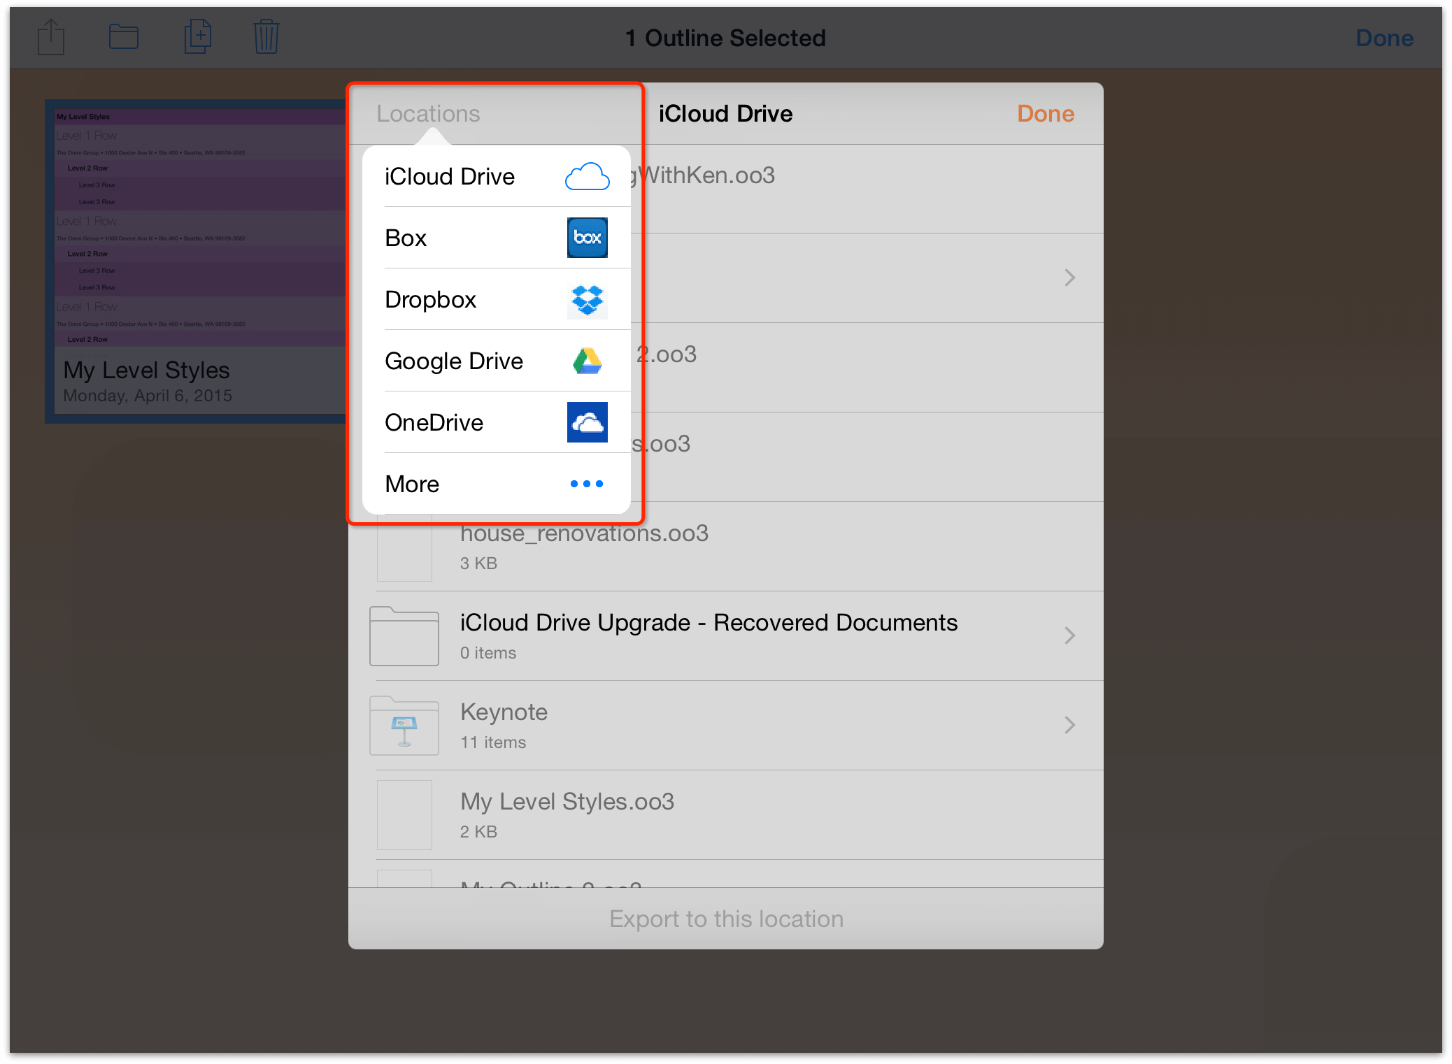This screenshot has width=1452, height=1064.
Task: Tap the Google Drive logo icon
Action: coord(587,361)
